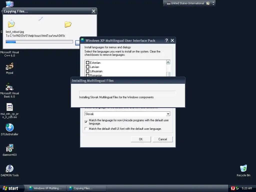Click the source folder icon in Copying Files

click(x=11, y=23)
